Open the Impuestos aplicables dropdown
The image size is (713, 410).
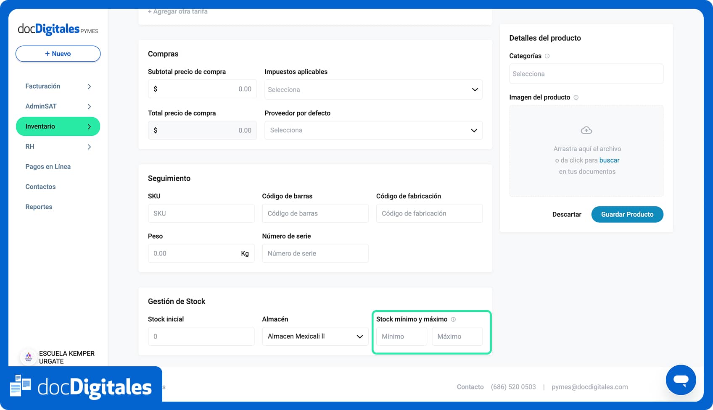pyautogui.click(x=373, y=89)
